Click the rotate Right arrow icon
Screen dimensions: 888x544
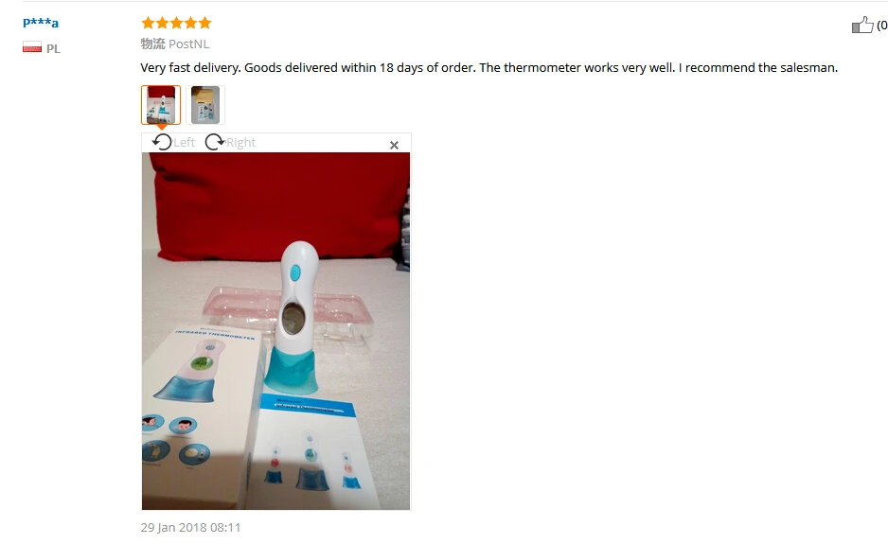pyautogui.click(x=215, y=142)
